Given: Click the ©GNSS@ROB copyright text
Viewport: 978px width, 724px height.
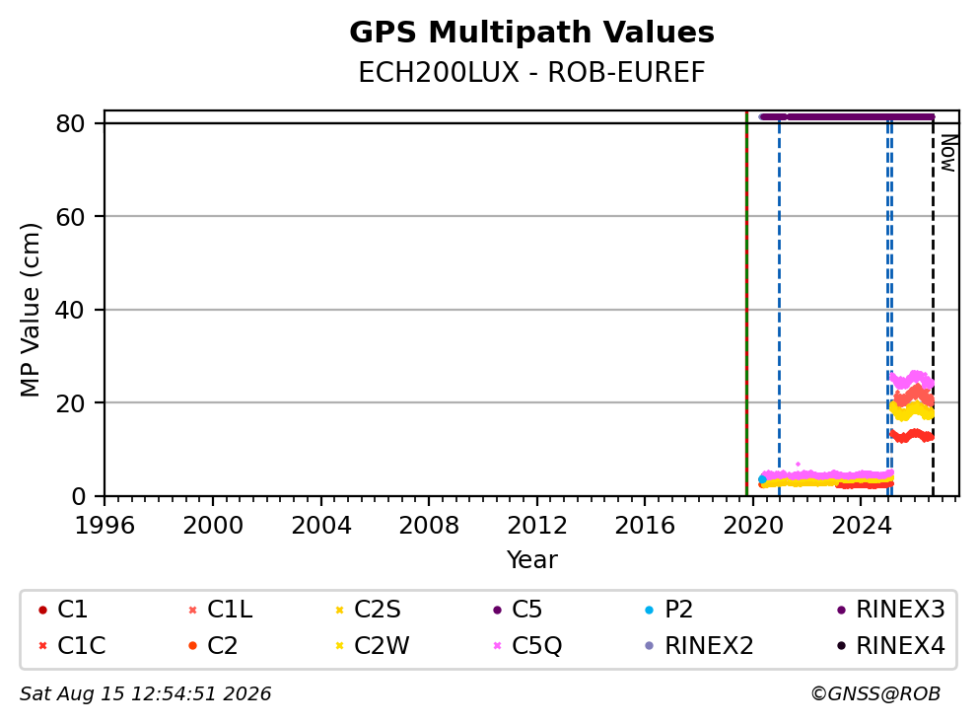Looking at the screenshot, I should [x=875, y=693].
